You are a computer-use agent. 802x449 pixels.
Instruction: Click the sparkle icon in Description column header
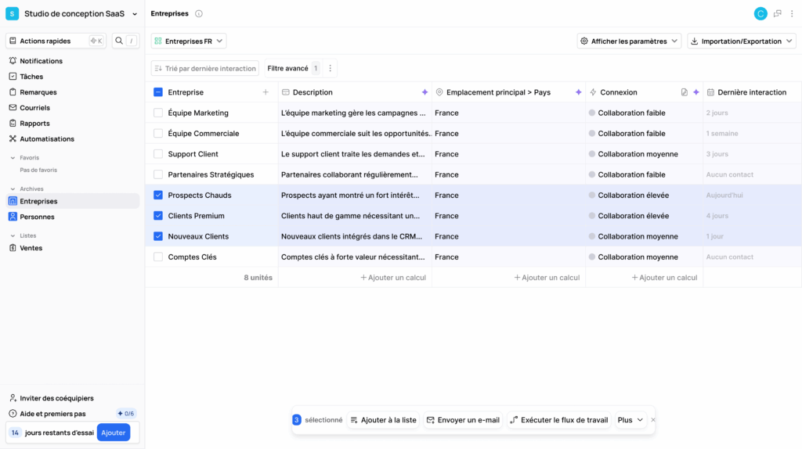click(424, 92)
